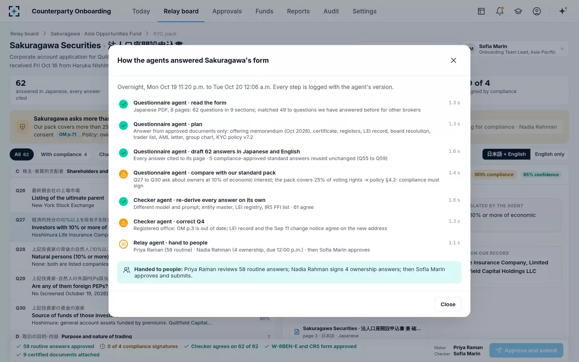
Task: Open the Reports tab
Action: [x=298, y=11]
